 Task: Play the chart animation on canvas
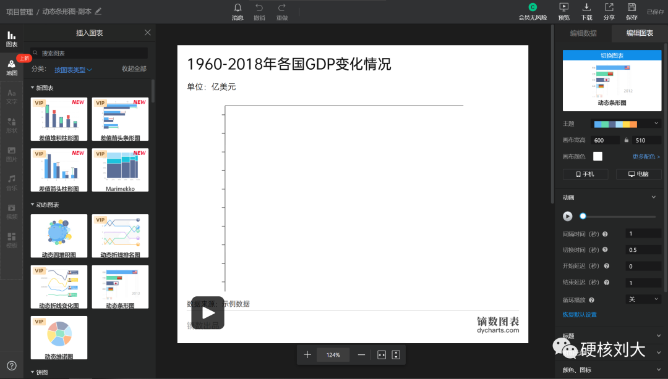(207, 313)
